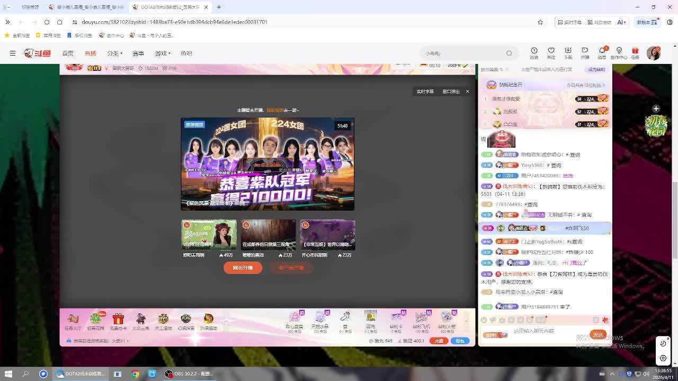This screenshot has width=678, height=381.
Task: Open the blue 背包 backpack button
Action: [x=460, y=341]
